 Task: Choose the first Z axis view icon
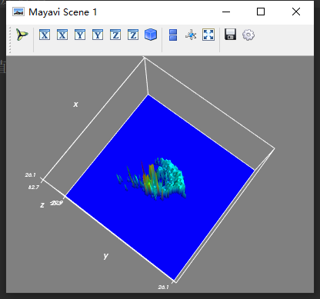(x=115, y=35)
